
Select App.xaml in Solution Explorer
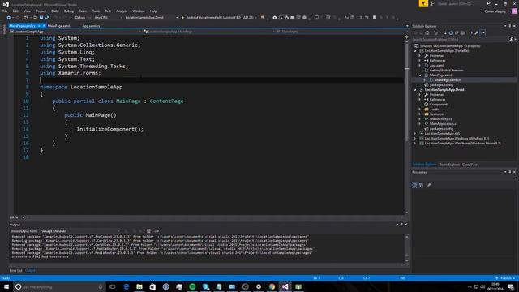click(436, 66)
